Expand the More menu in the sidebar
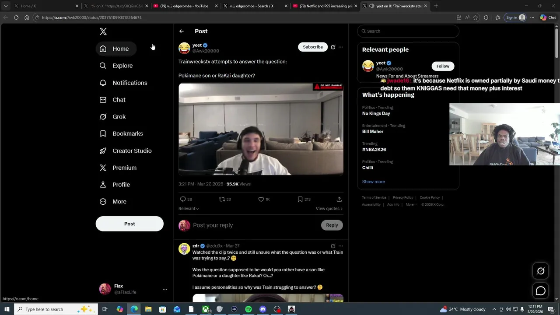This screenshot has width=560, height=315. [x=113, y=202]
